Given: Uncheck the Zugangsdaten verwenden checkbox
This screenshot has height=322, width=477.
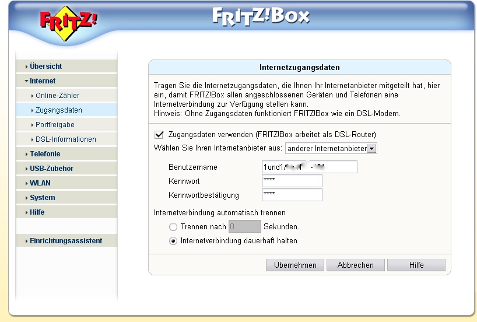Looking at the screenshot, I should coord(159,135).
